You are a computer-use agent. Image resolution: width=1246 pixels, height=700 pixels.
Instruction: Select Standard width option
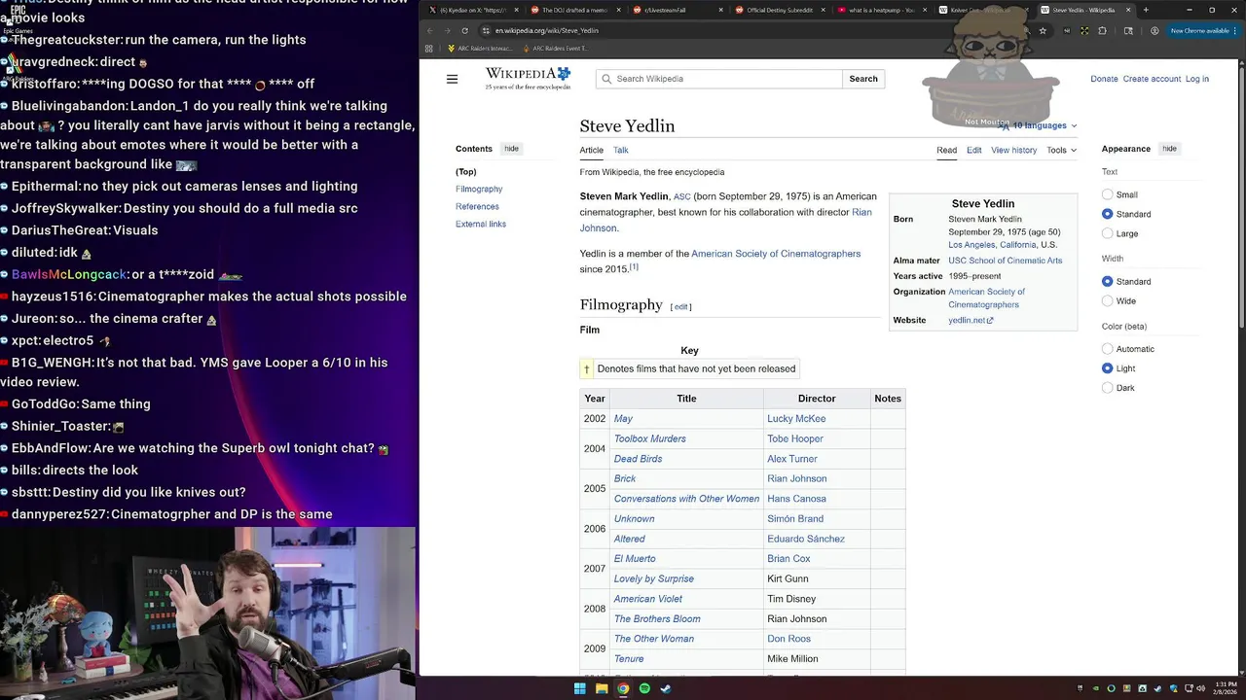point(1107,281)
